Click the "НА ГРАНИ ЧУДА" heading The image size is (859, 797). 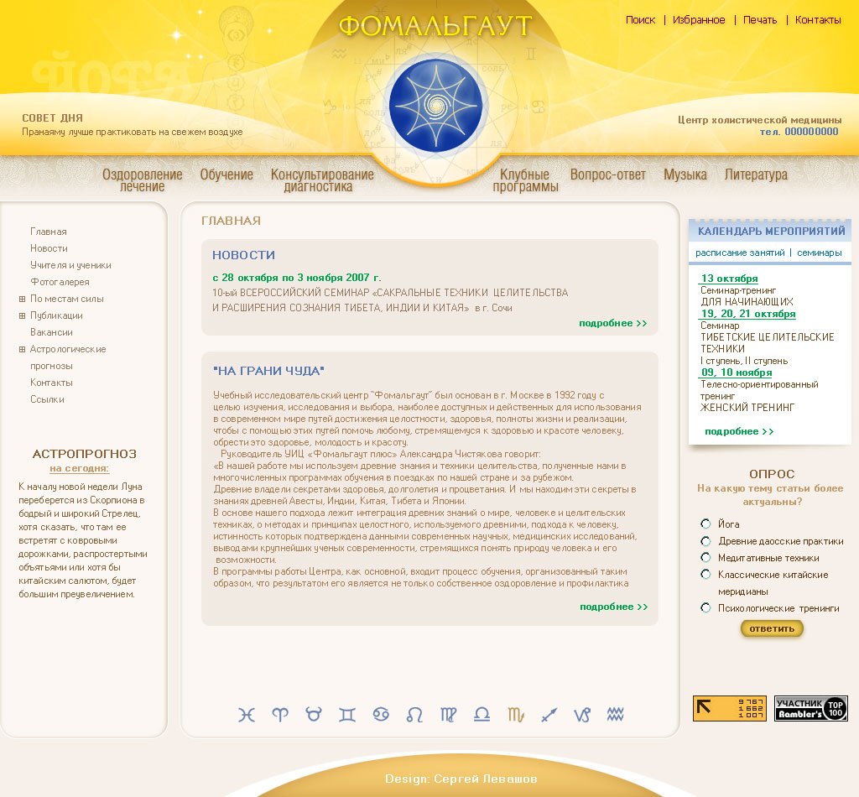tap(269, 371)
